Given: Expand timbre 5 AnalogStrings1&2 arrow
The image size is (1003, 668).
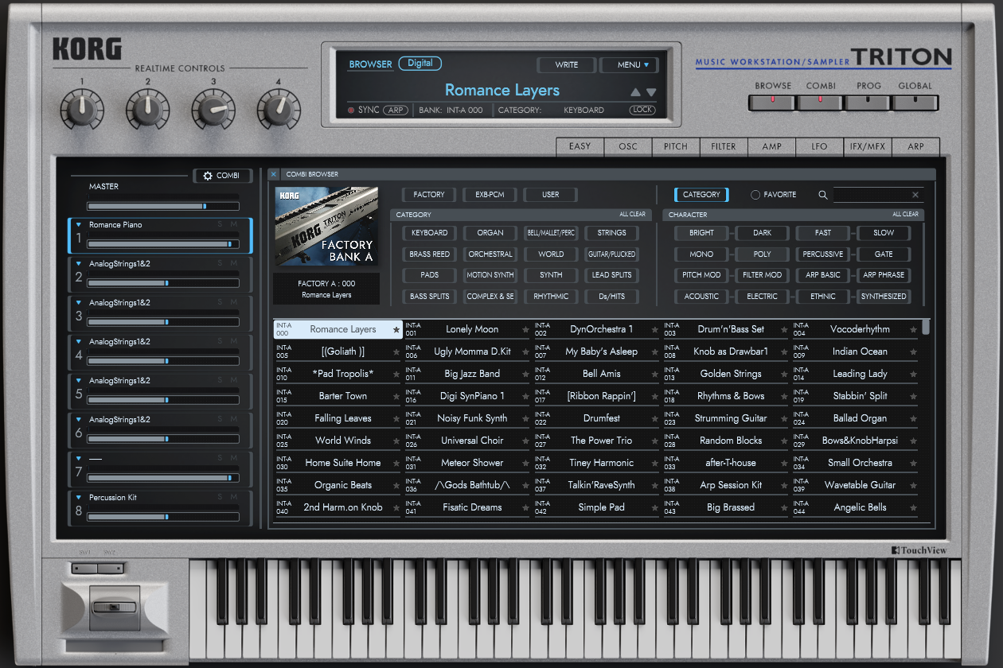Looking at the screenshot, I should pyautogui.click(x=78, y=381).
